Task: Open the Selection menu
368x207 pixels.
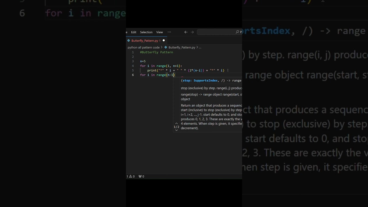Action: (x=146, y=32)
